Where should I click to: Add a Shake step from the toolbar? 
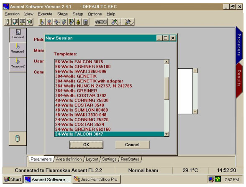coord(56,22)
